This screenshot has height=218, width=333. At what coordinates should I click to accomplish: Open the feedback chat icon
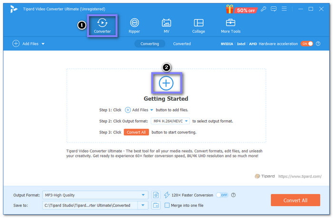pyautogui.click(x=274, y=9)
